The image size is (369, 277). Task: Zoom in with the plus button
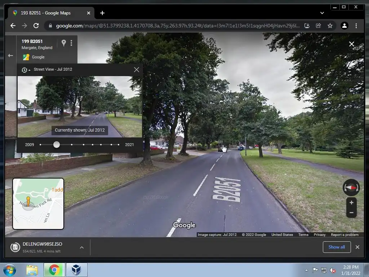click(x=351, y=203)
